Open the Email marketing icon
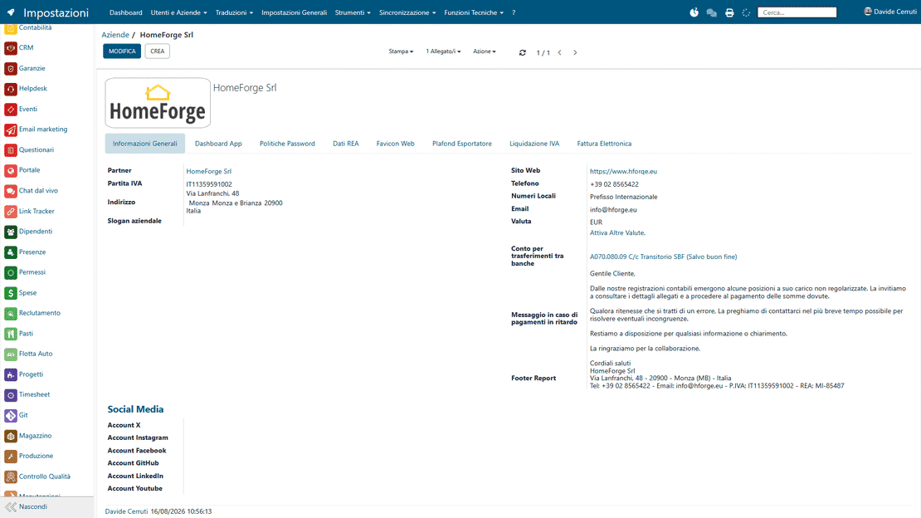The width and height of the screenshot is (921, 518). (x=11, y=130)
